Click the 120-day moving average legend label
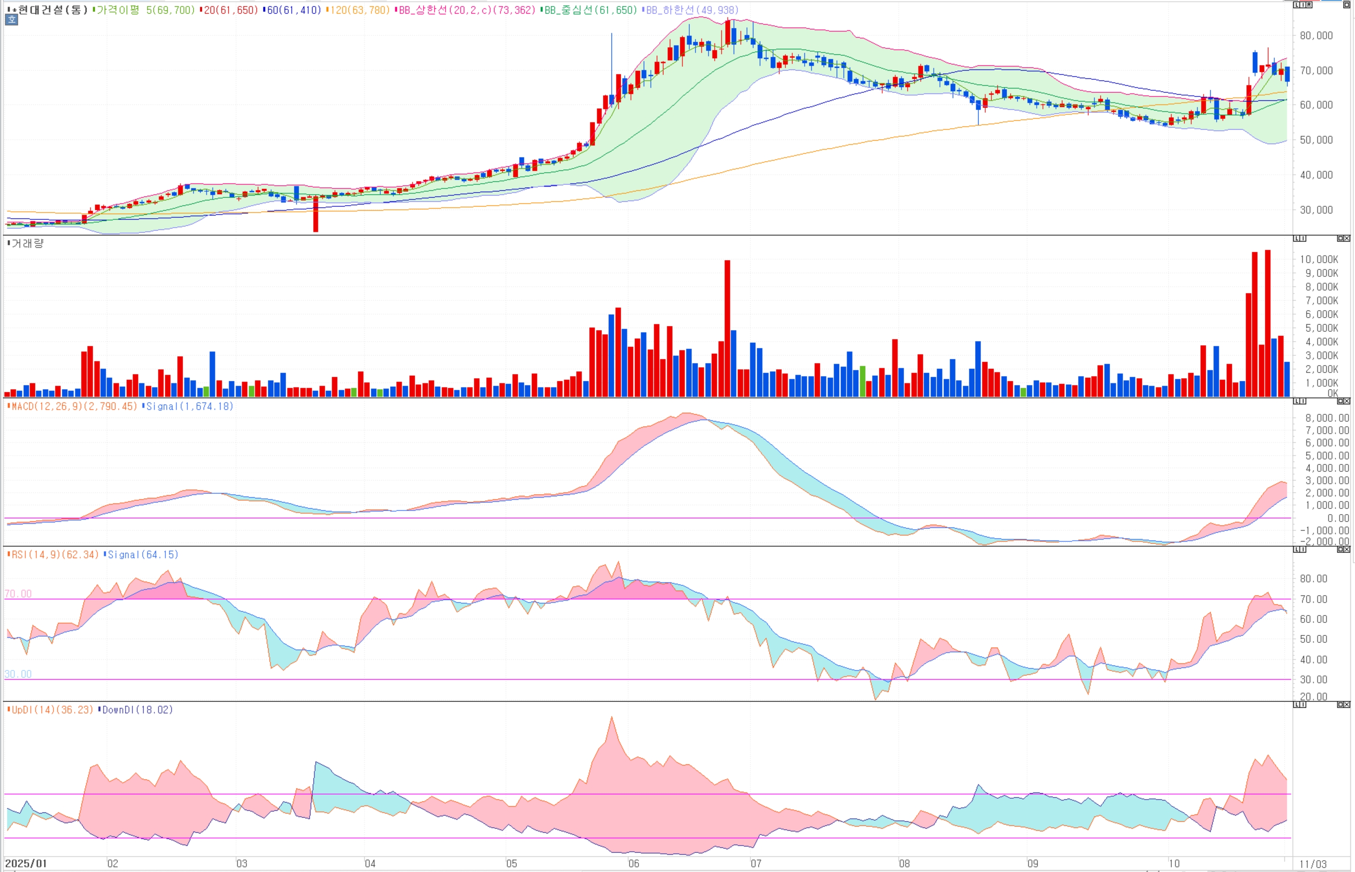The width and height of the screenshot is (1355, 872). (360, 10)
